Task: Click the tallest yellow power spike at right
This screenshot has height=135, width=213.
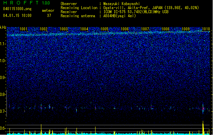Action: [203, 128]
